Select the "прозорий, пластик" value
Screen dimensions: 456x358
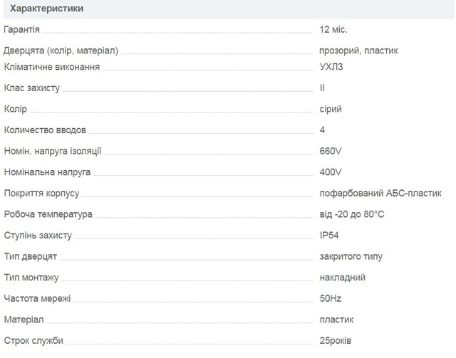(358, 51)
